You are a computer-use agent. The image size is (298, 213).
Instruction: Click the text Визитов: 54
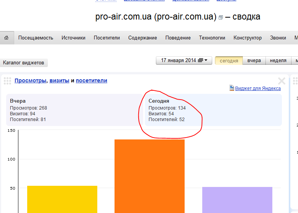(x=161, y=114)
